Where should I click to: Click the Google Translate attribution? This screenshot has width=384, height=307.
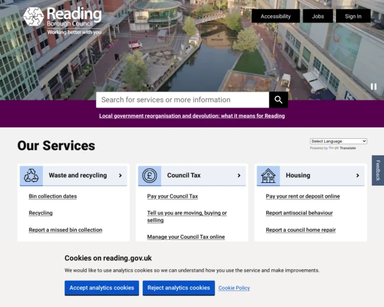333,148
